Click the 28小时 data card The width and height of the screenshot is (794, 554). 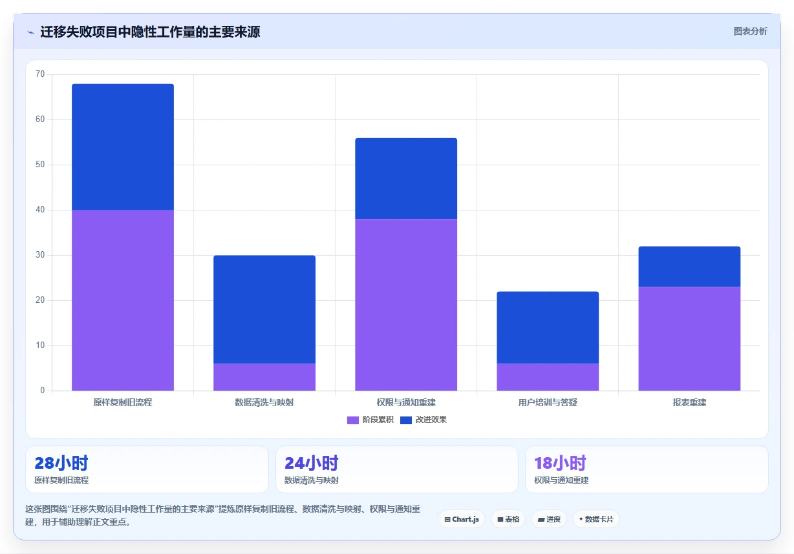point(147,469)
